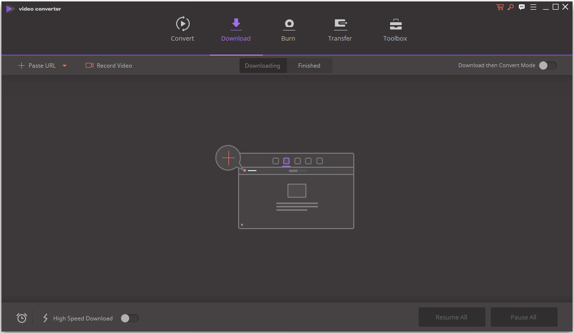574x333 pixels.
Task: Select the Download section arrow icon
Action: (x=236, y=24)
